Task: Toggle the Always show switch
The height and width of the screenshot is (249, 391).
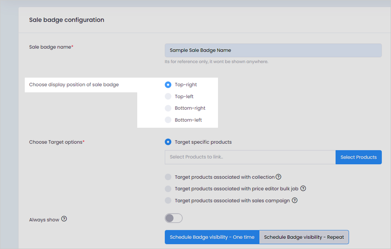Action: (x=173, y=218)
